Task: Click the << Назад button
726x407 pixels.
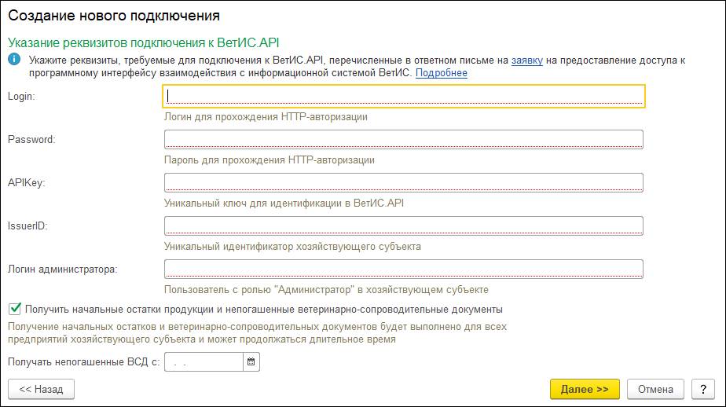Action: (41, 389)
